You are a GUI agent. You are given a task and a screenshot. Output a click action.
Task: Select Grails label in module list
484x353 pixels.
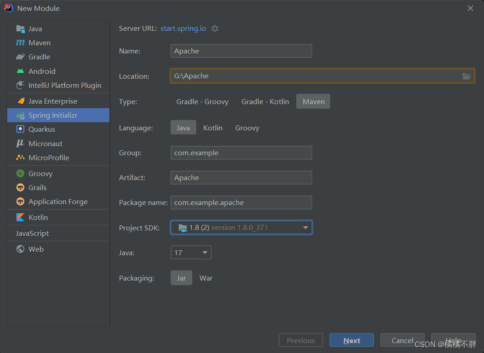[x=38, y=187]
